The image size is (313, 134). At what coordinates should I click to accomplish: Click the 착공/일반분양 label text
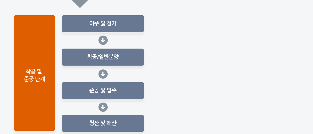point(103,57)
